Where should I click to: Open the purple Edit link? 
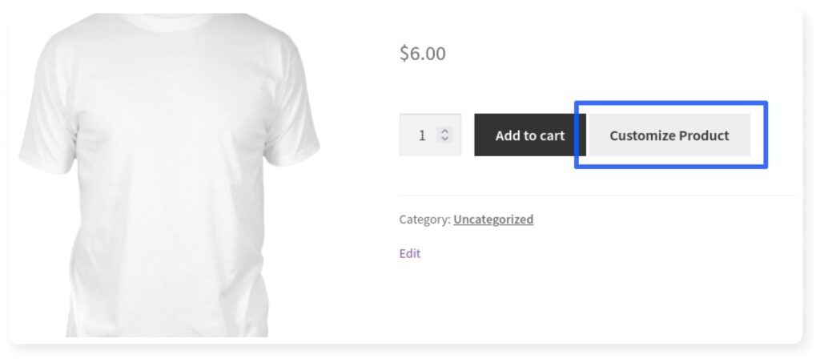(x=410, y=253)
